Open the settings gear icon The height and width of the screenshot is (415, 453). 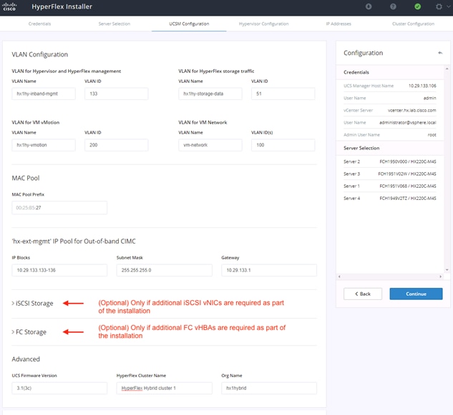(439, 6)
